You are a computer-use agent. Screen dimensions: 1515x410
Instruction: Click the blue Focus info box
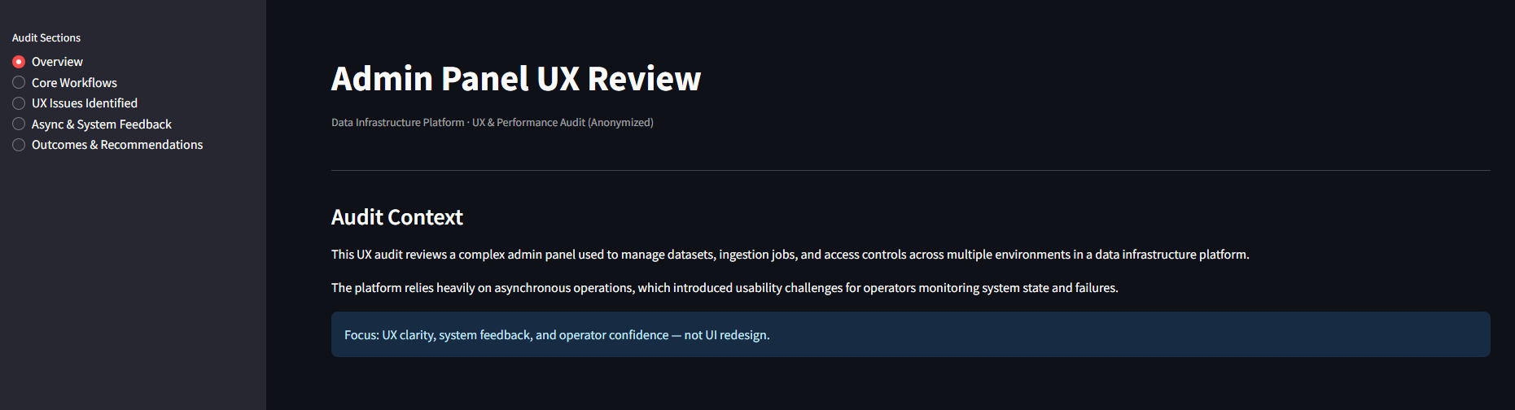point(910,334)
